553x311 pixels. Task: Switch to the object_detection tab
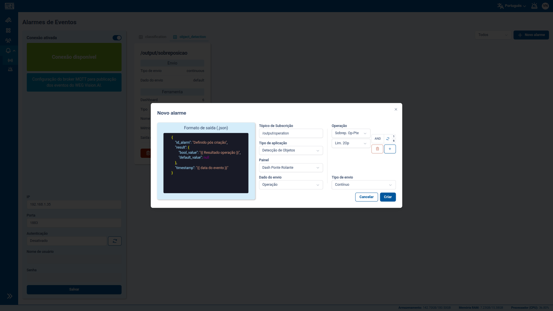click(x=189, y=37)
